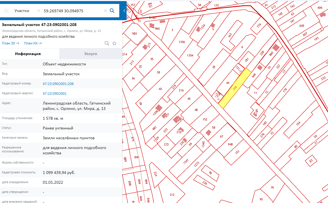Select parcel 44 on the map
Screen dimensions: 328x203
point(228,83)
